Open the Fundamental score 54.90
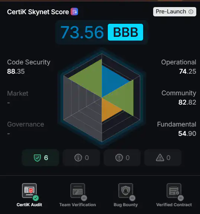 coord(187,134)
